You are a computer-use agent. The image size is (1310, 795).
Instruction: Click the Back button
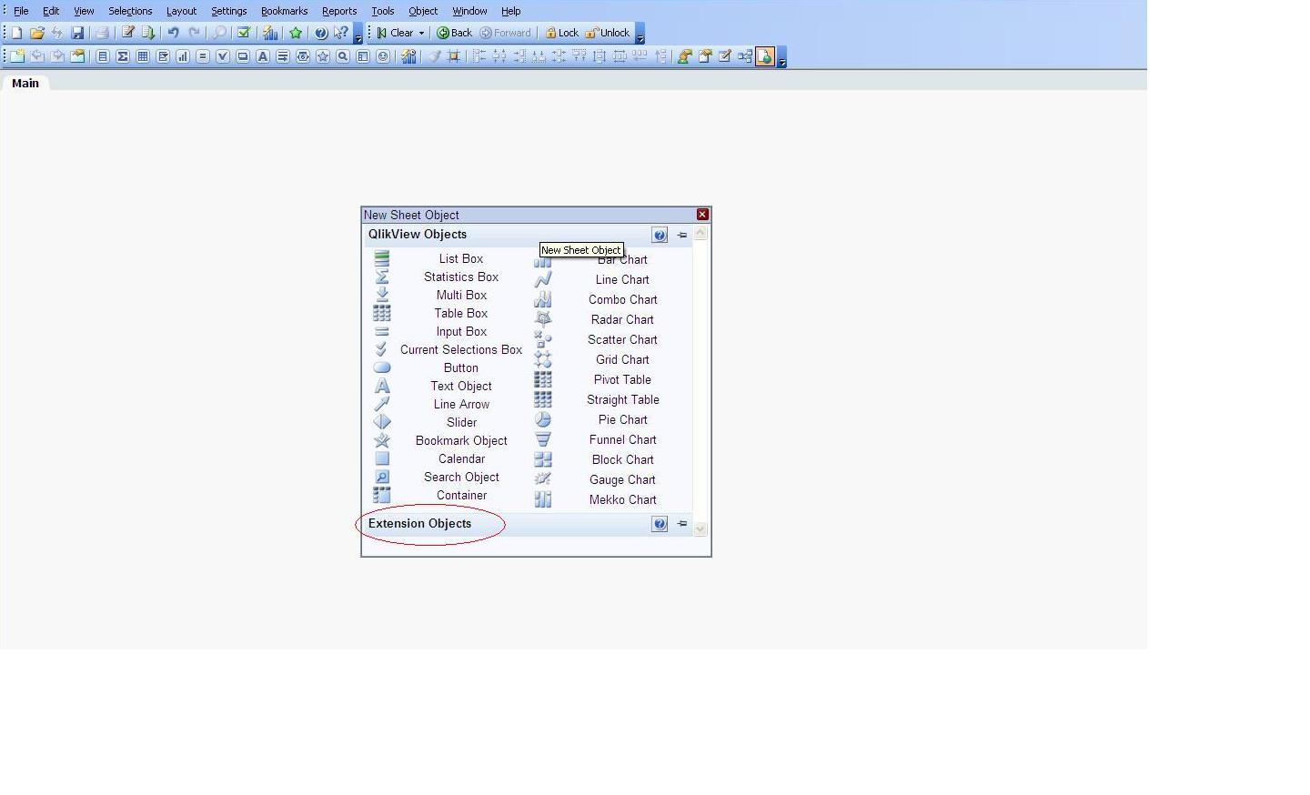(455, 33)
